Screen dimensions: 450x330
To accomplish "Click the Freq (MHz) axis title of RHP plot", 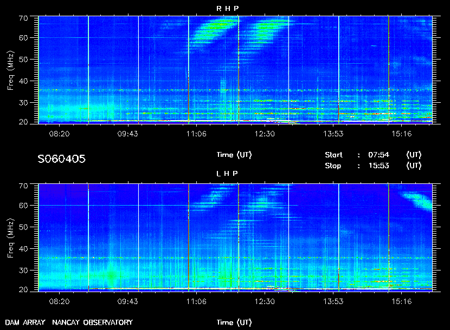I will point(11,70).
